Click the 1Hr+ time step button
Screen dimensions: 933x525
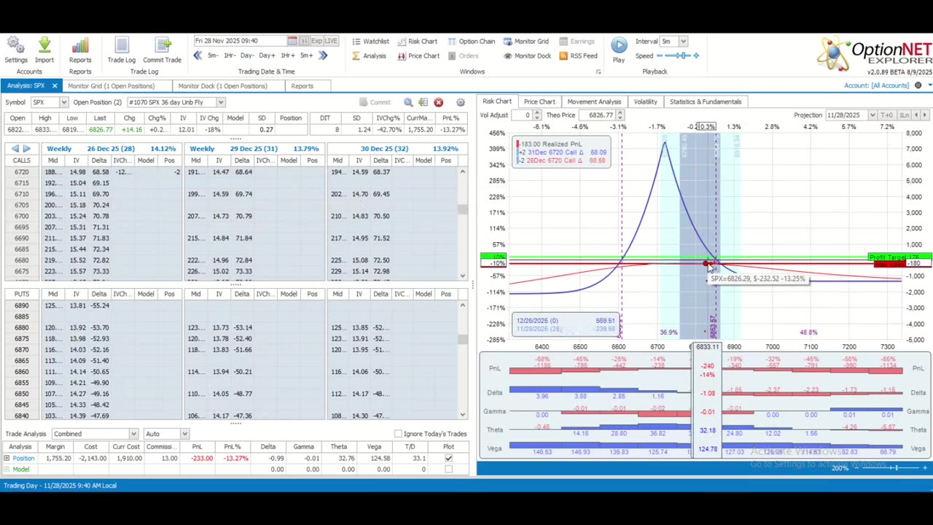tap(287, 55)
